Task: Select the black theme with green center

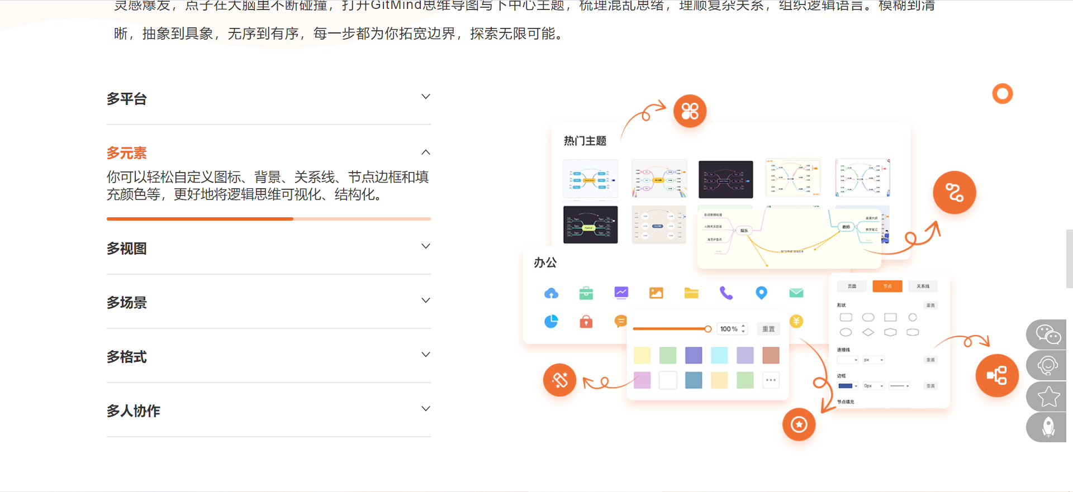Action: click(591, 224)
